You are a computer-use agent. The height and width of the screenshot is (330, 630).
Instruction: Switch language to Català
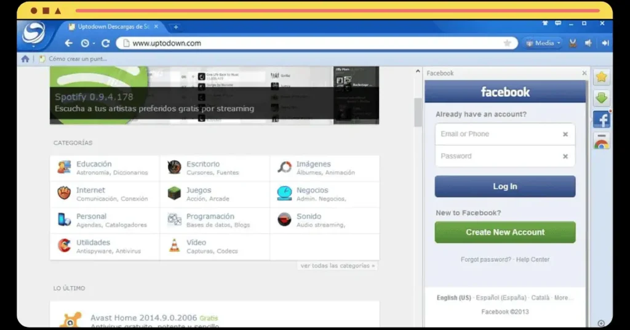[x=540, y=298]
